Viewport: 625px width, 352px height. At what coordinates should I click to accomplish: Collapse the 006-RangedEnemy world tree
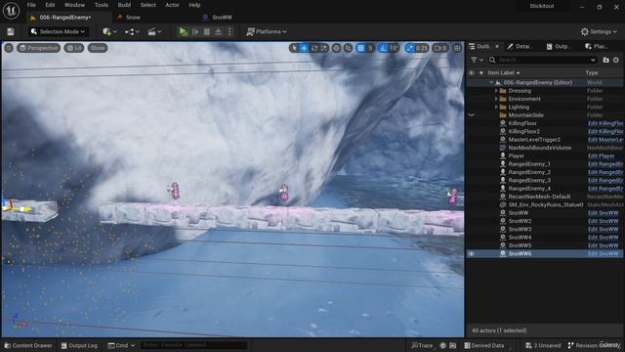[491, 82]
